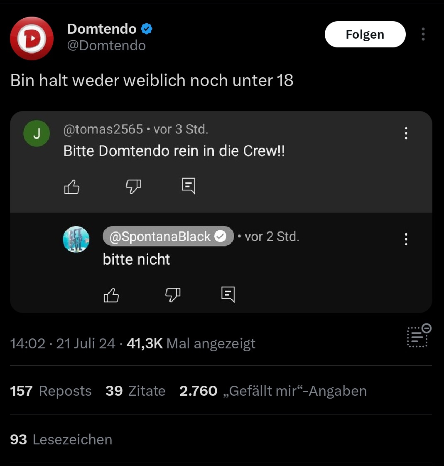
Task: Click the @SpontanaBlack username chip
Action: tap(168, 237)
